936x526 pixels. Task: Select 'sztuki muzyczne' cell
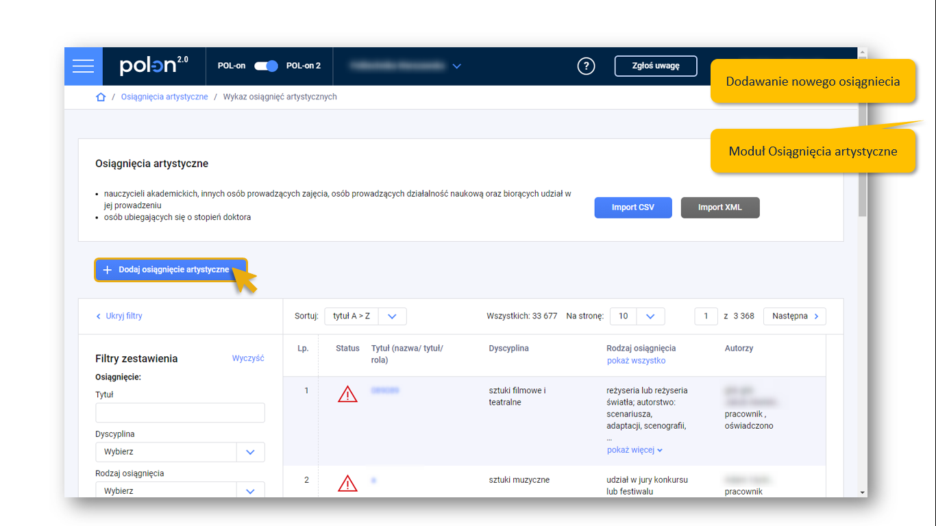coord(519,480)
